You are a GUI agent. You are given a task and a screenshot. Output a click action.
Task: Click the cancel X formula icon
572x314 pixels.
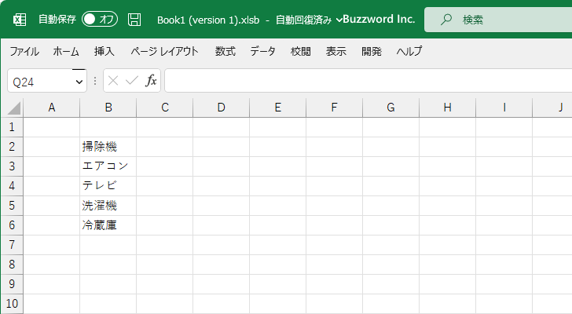coord(113,81)
